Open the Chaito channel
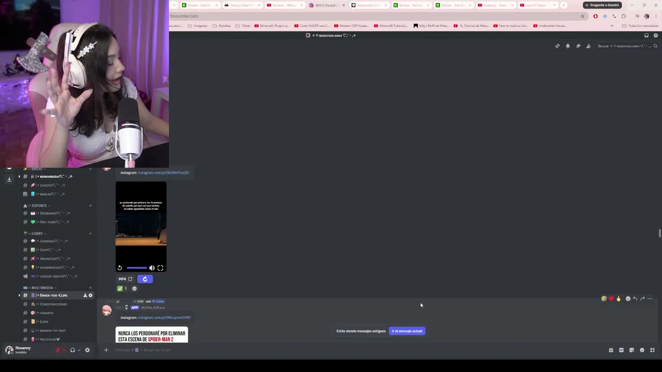662x372 pixels. tap(57, 185)
